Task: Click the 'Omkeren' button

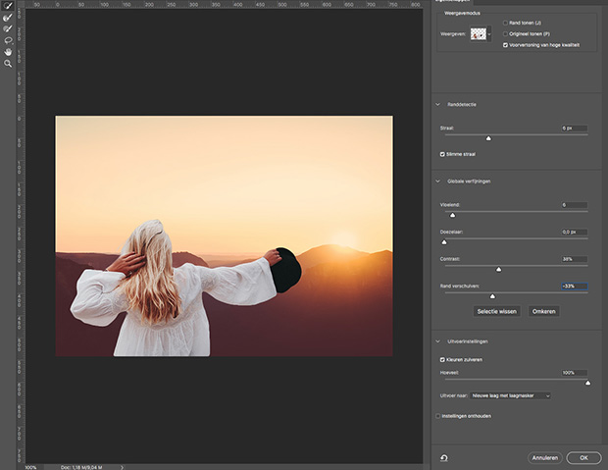Action: [543, 311]
